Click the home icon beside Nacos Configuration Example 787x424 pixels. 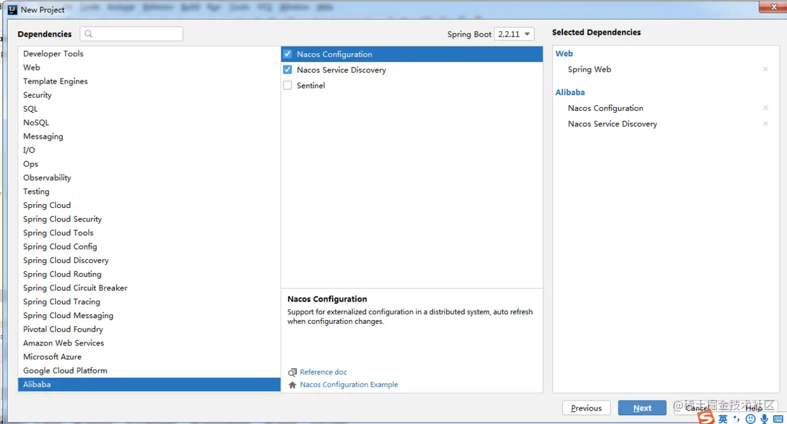click(292, 385)
